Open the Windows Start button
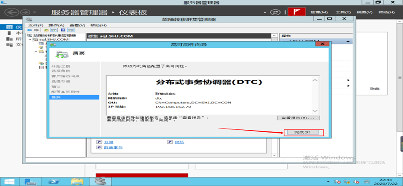This screenshot has height=186, width=403. (x=9, y=181)
